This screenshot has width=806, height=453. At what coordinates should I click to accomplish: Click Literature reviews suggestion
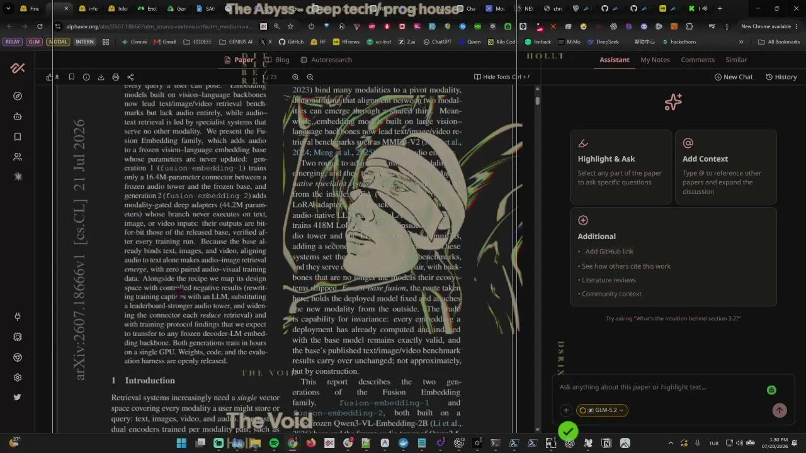(609, 280)
